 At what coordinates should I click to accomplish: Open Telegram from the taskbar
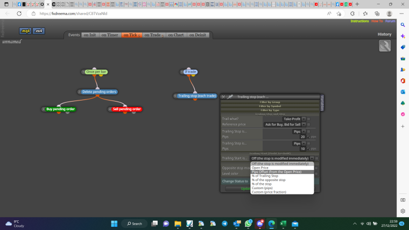click(224, 224)
